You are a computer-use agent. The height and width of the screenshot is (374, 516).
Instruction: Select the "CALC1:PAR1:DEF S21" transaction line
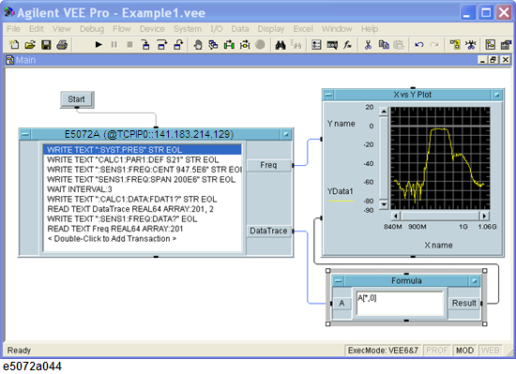coord(143,159)
